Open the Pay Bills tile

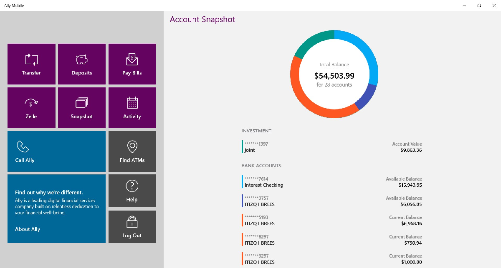132,64
